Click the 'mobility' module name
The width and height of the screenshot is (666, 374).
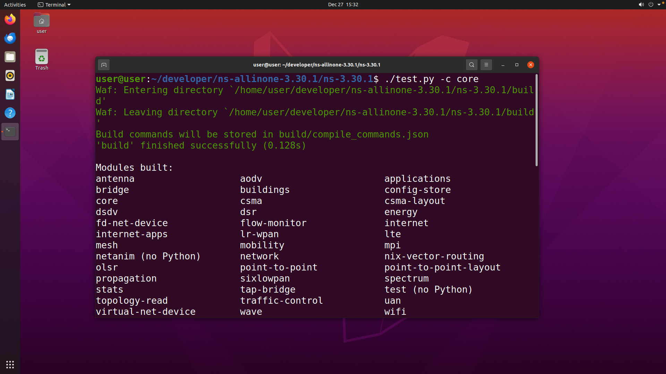tap(262, 245)
